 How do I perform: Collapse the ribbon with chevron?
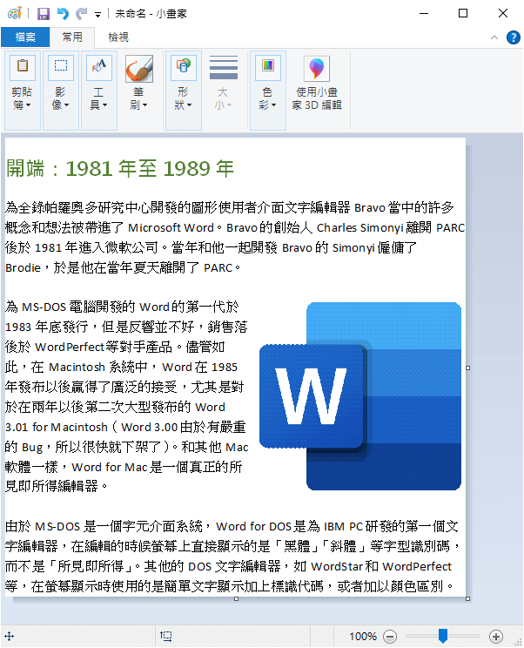click(x=494, y=37)
